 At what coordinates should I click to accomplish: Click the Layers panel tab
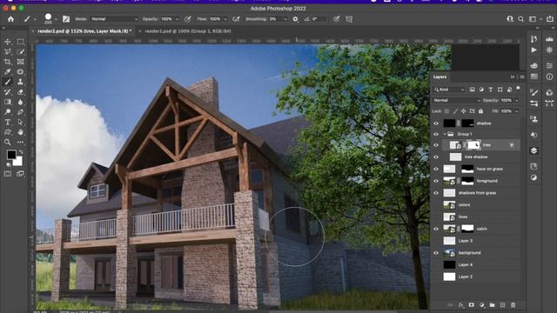440,77
